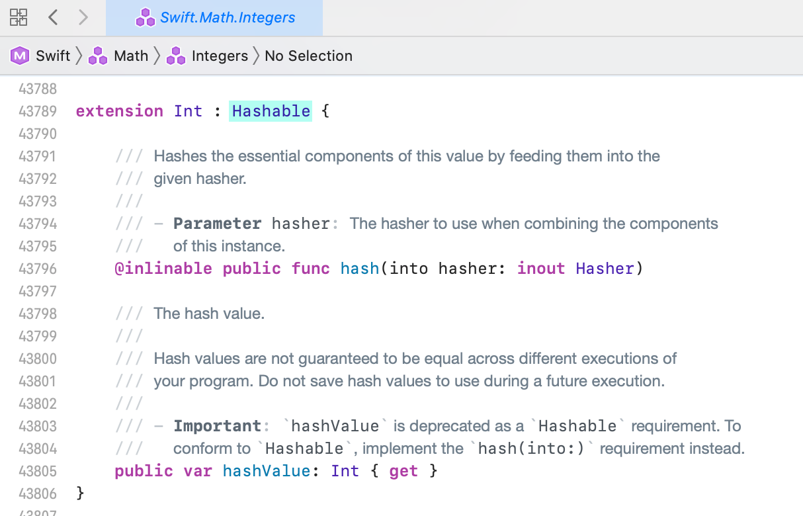Click the Swift.Math.Integers tab icon
Viewport: 803px width, 516px height.
point(145,18)
